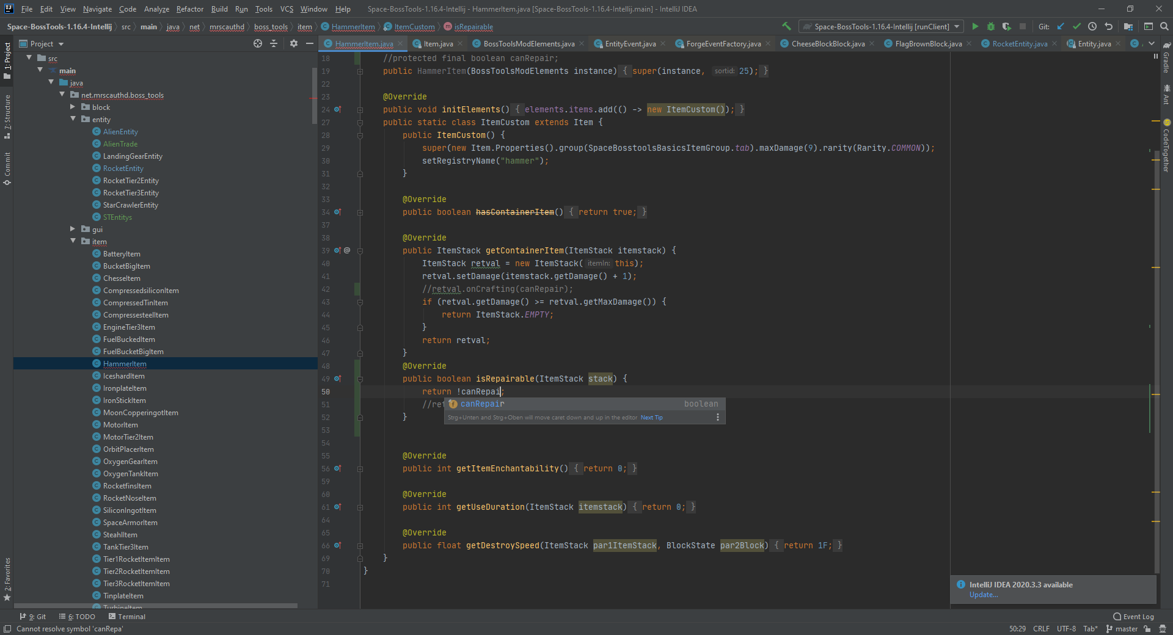Click Update link in IntelliJ notification
The height and width of the screenshot is (635, 1173).
coord(983,594)
